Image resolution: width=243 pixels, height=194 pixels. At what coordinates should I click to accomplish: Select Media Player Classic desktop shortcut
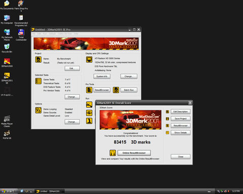(x=7, y=121)
